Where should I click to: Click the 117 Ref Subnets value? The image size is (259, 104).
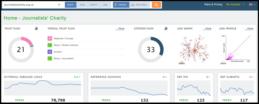point(244,100)
